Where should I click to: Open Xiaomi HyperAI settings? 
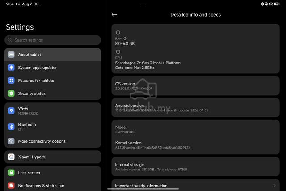(x=53, y=157)
